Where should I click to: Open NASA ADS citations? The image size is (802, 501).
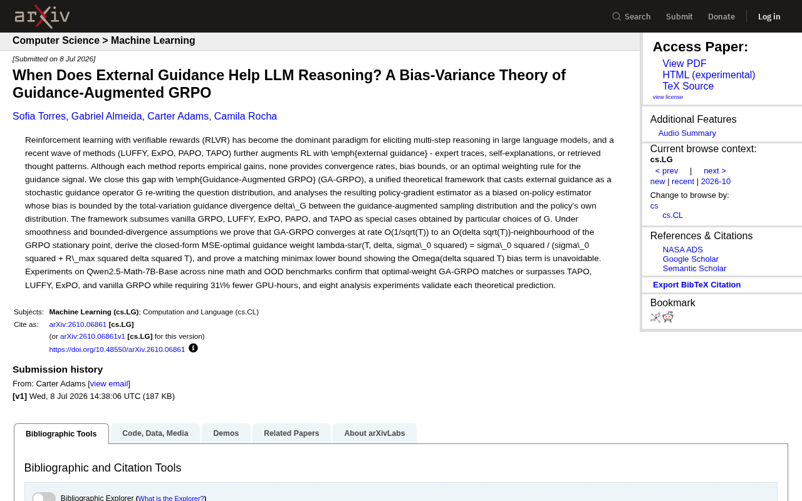click(x=683, y=250)
